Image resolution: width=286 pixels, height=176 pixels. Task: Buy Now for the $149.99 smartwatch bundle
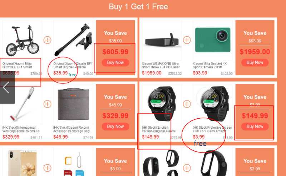pyautogui.click(x=255, y=126)
